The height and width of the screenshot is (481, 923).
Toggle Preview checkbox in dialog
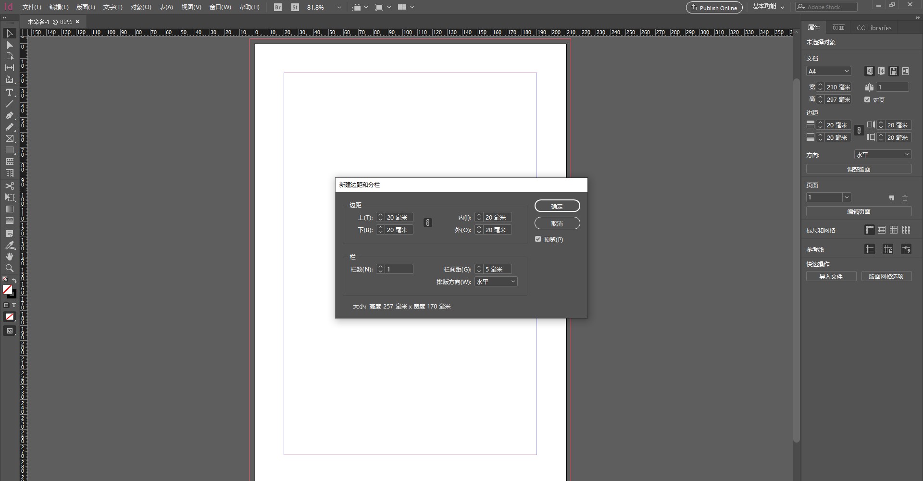[538, 239]
